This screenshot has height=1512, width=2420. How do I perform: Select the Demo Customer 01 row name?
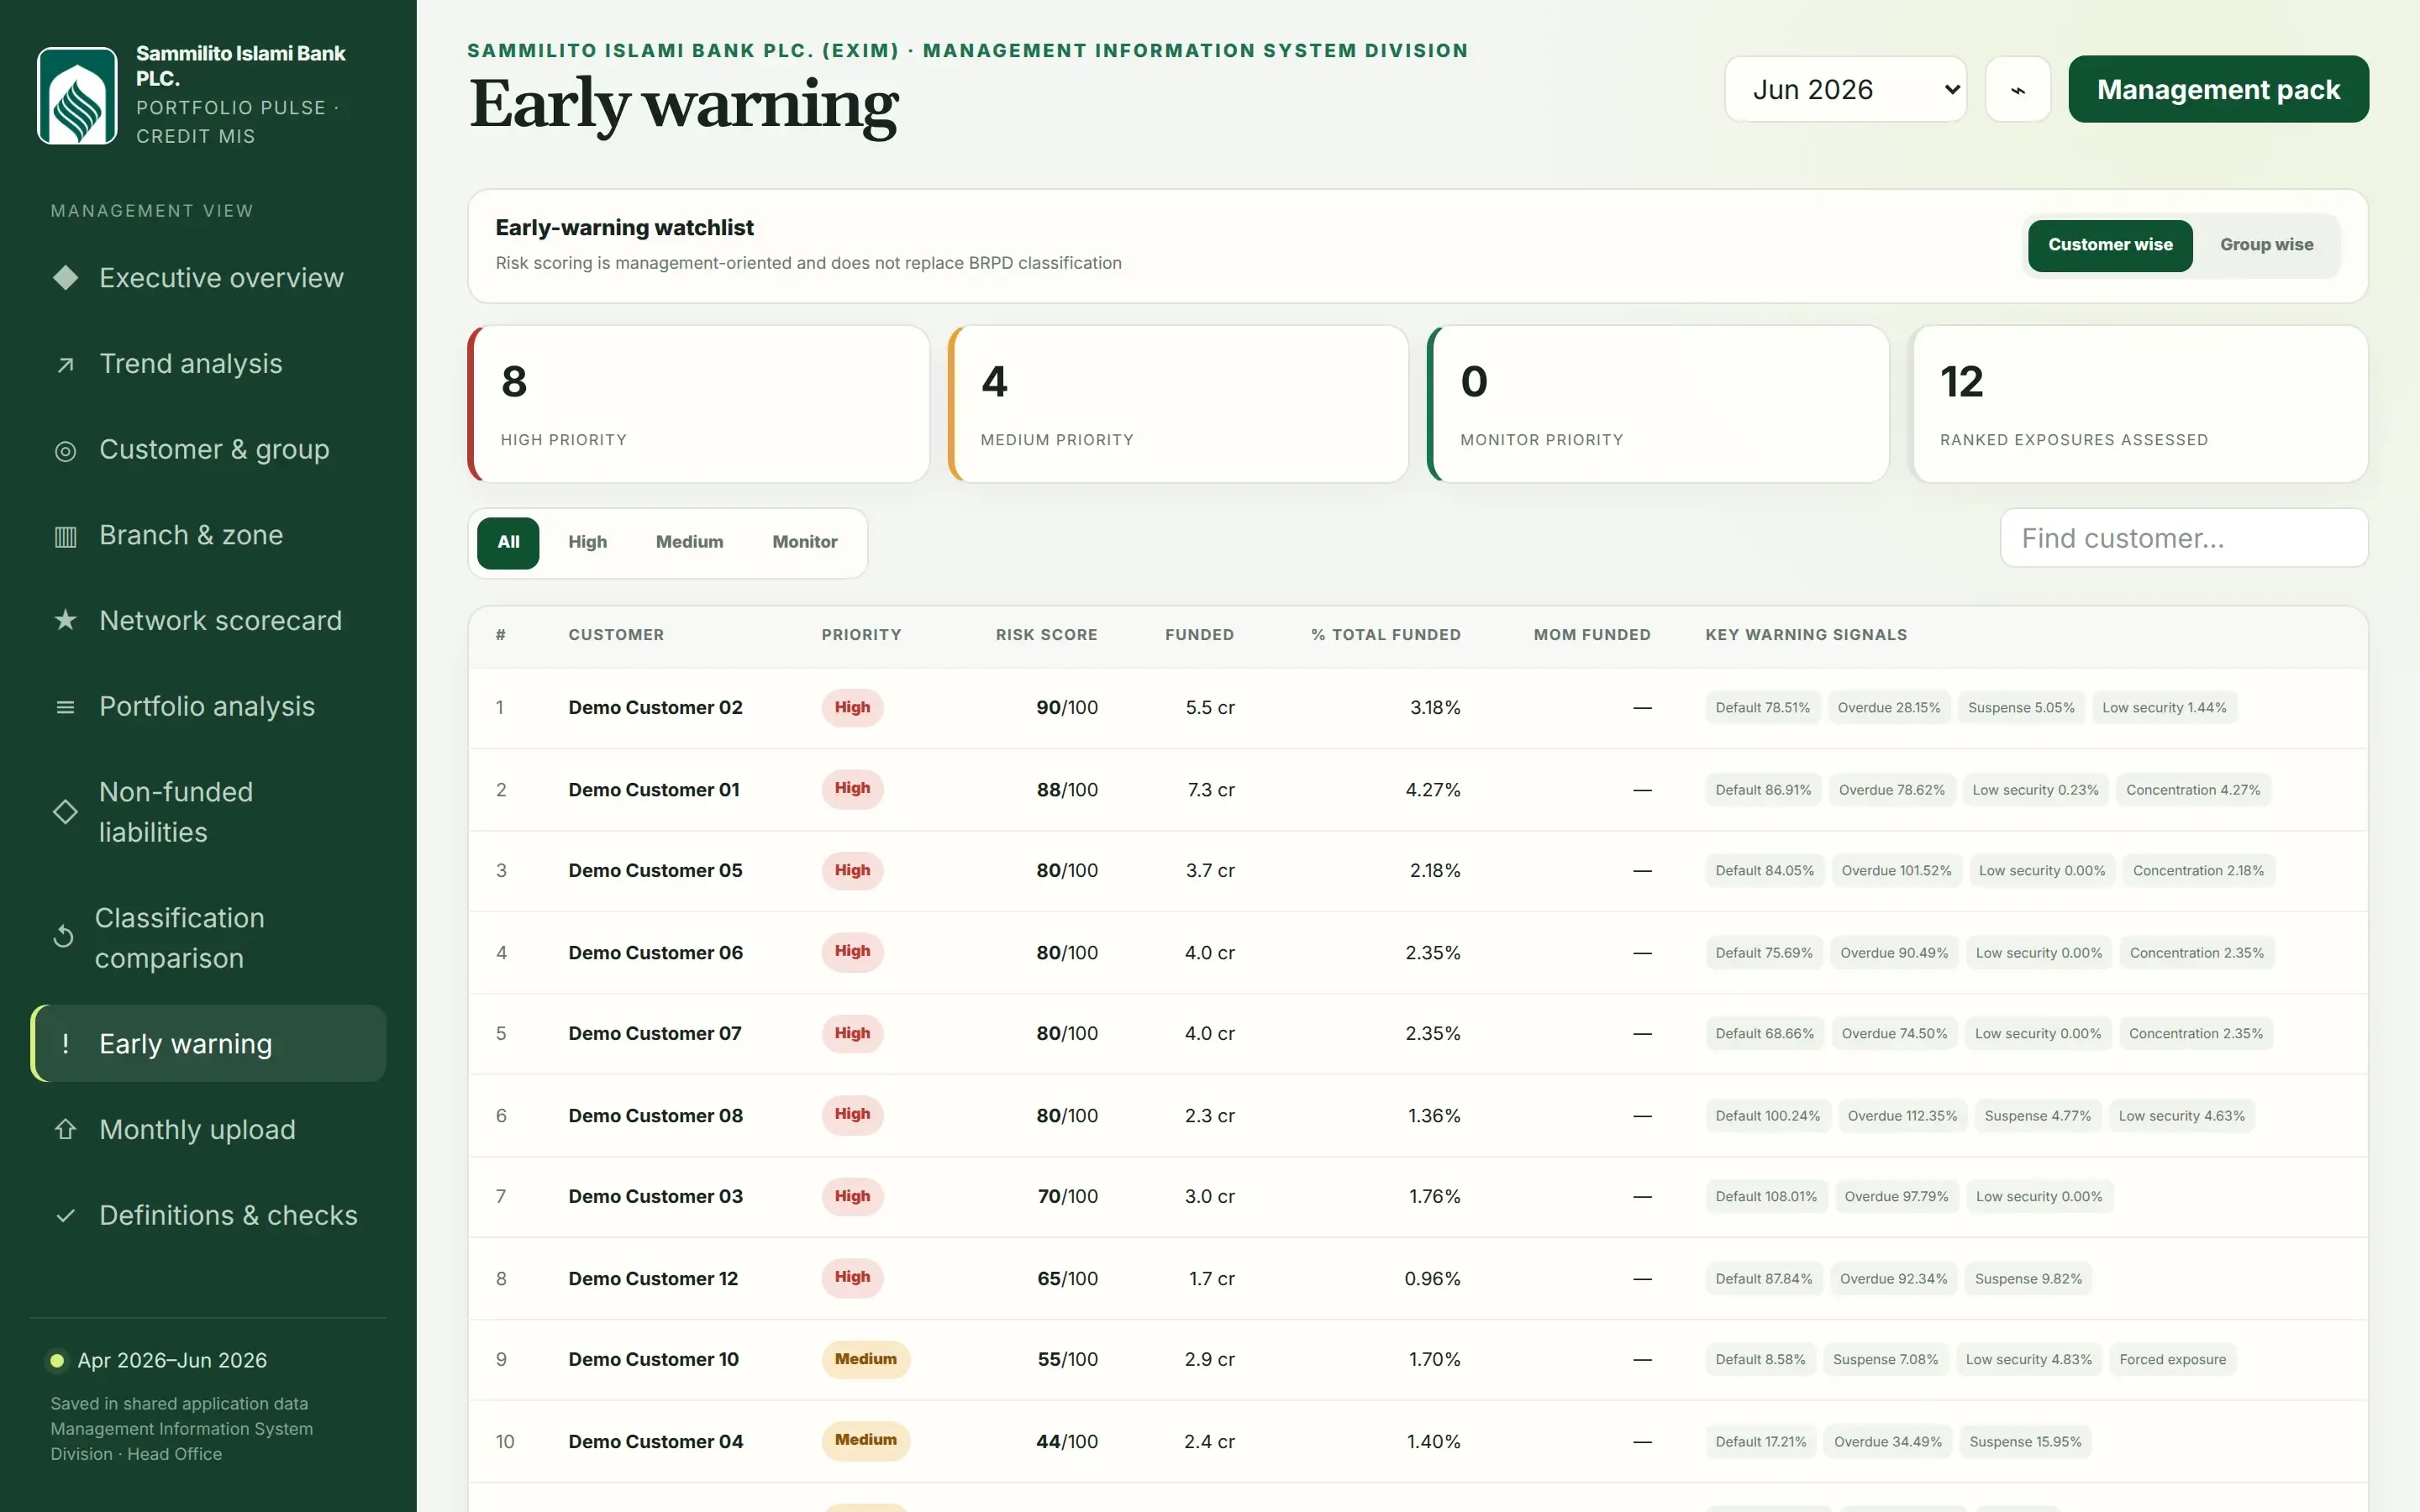click(654, 790)
